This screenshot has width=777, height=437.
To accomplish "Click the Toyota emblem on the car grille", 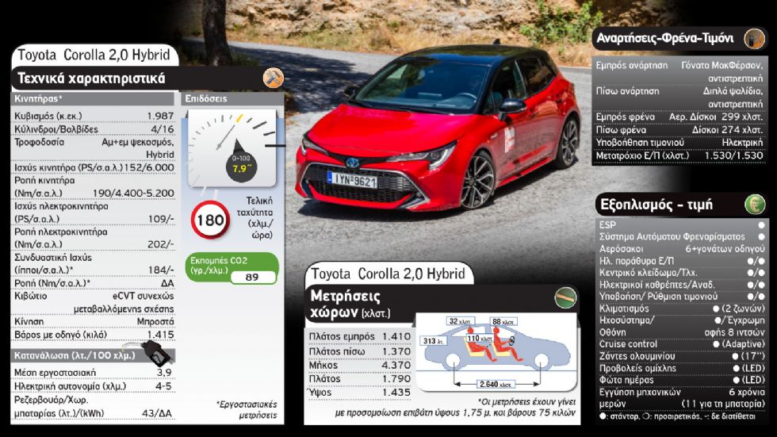I will click(353, 163).
